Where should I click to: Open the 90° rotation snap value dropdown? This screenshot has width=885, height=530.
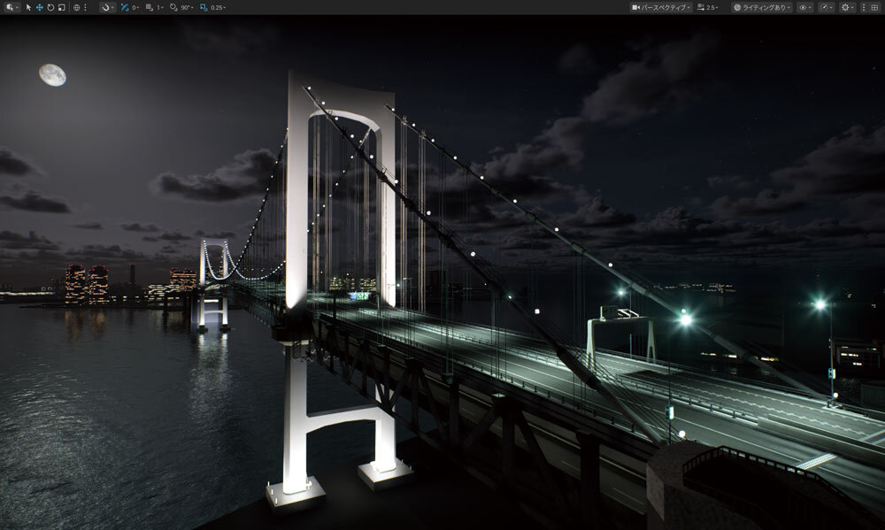(188, 7)
